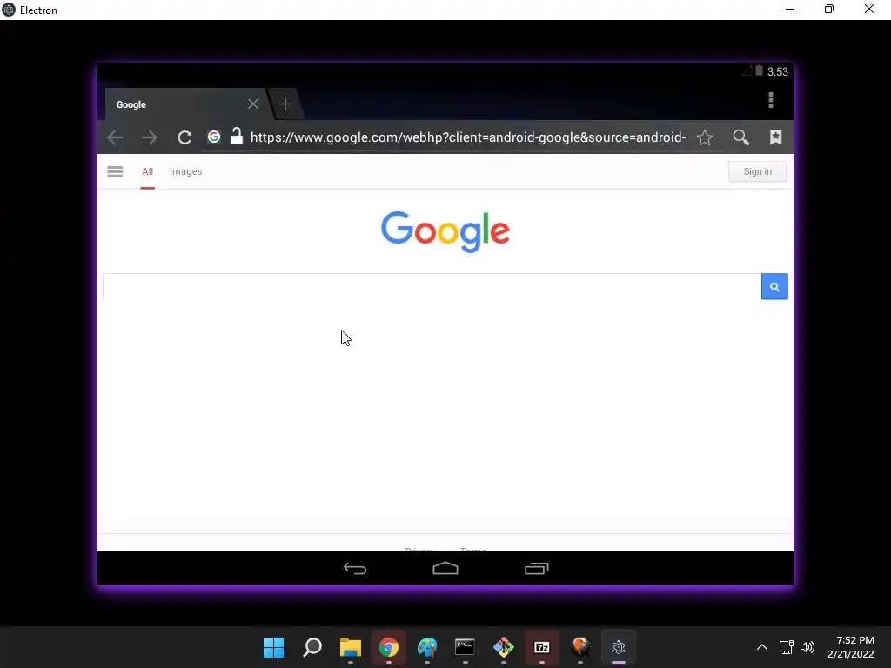Open File Explorer from the taskbar
Viewport: 891px width, 668px height.
click(x=351, y=647)
